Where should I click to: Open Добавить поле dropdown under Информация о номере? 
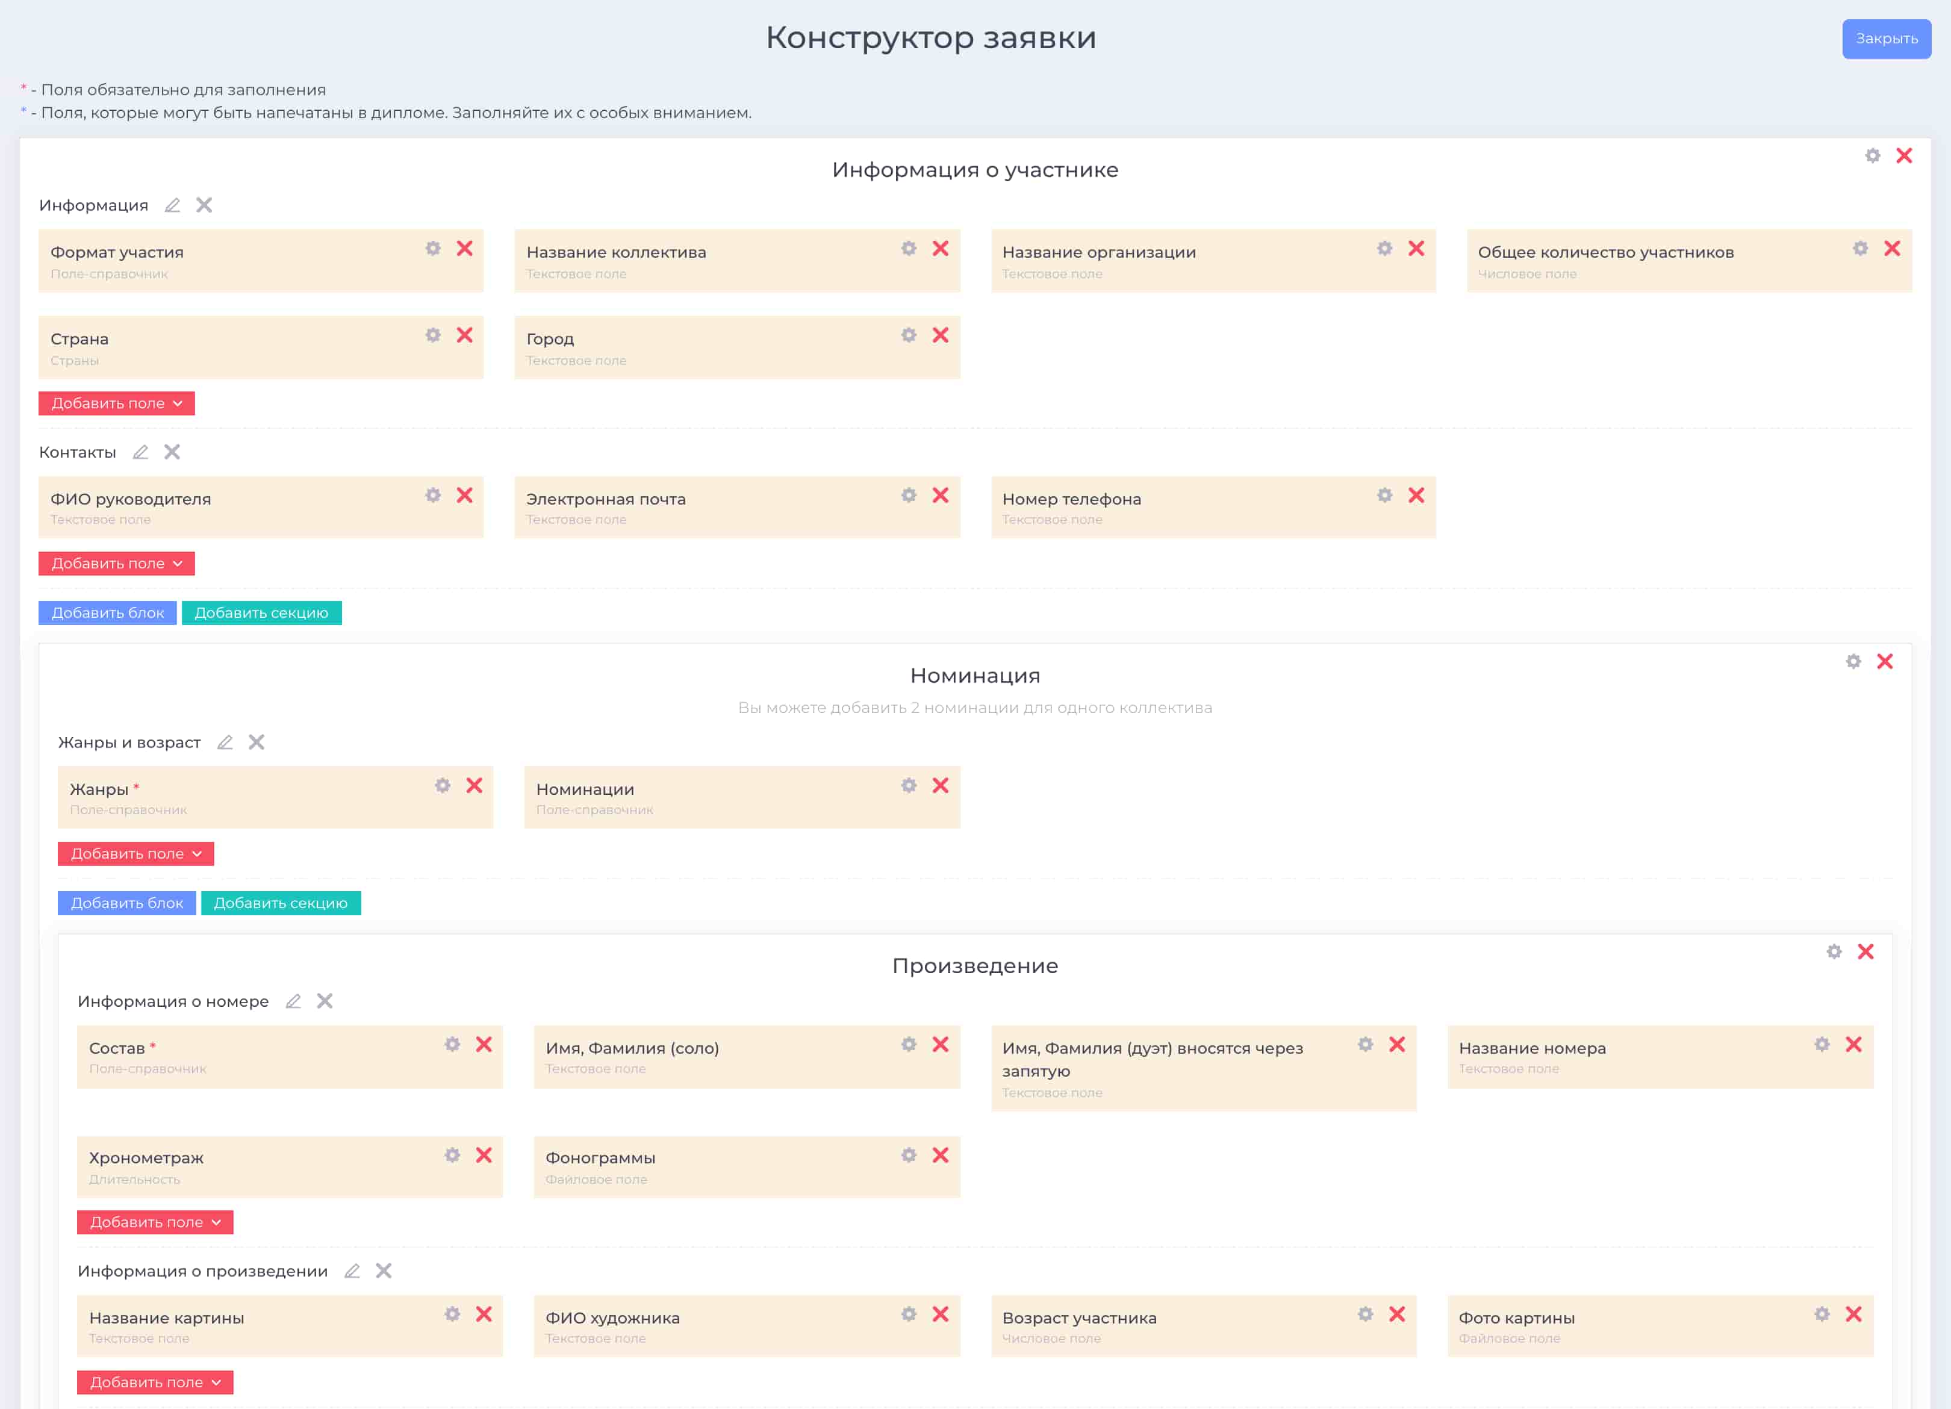point(155,1222)
